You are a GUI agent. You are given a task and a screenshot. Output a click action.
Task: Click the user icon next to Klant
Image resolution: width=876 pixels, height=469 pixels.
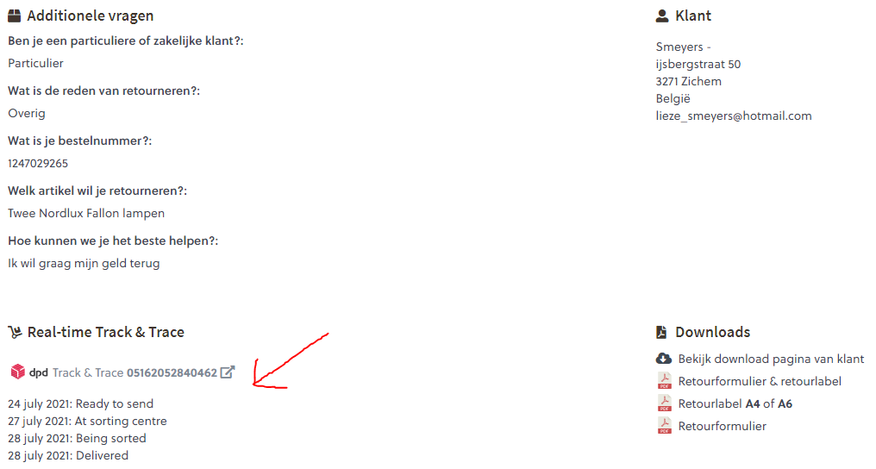click(x=662, y=16)
